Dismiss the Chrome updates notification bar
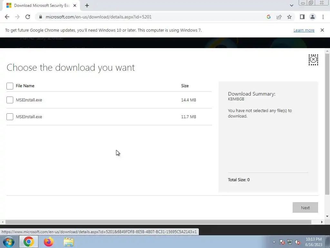 322,30
